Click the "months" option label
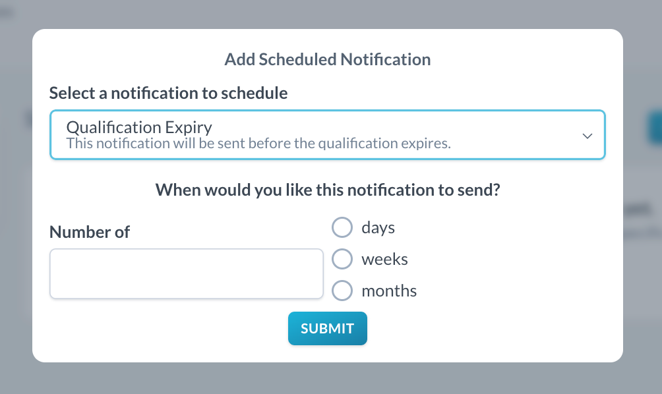The width and height of the screenshot is (662, 394). pyautogui.click(x=389, y=291)
